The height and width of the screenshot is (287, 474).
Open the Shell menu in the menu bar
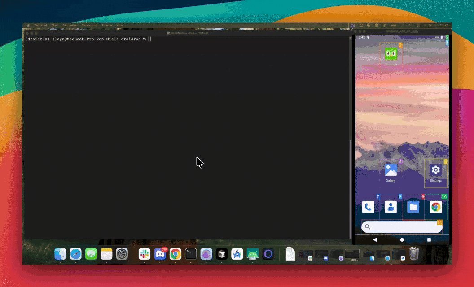[x=54, y=26]
